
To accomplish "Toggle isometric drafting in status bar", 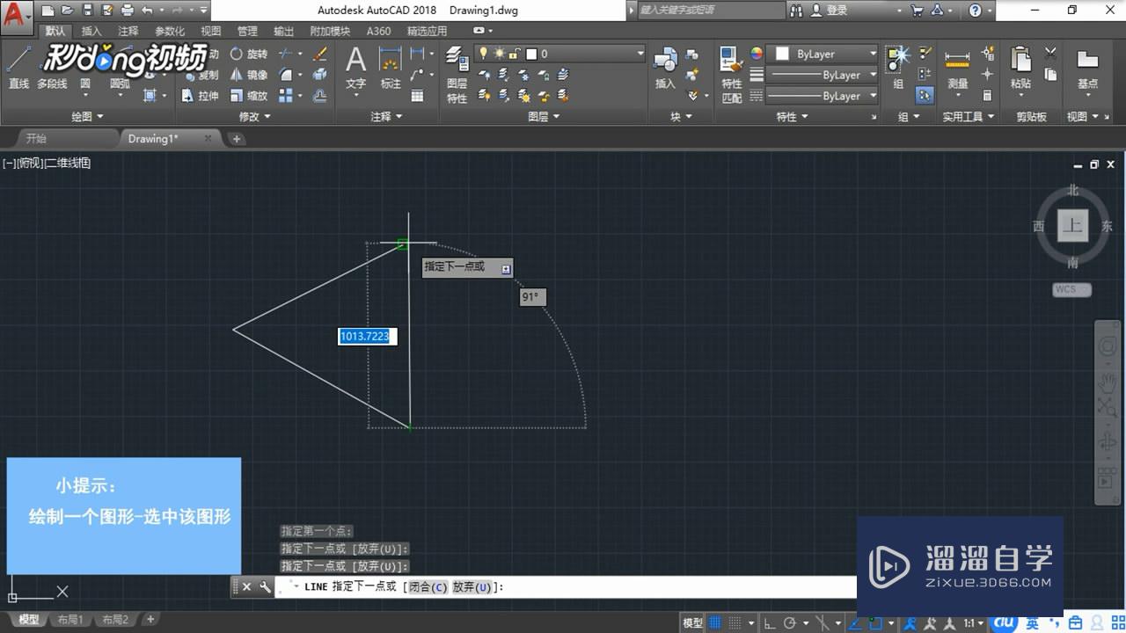I will (823, 622).
